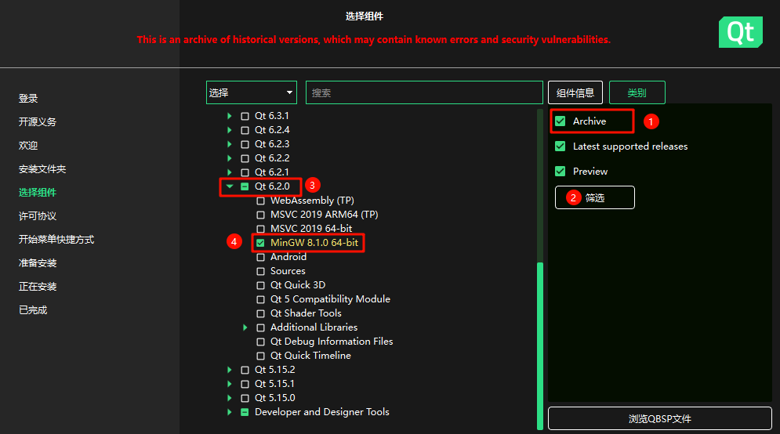
Task: Check the Sources checkbox
Action: click(x=260, y=271)
